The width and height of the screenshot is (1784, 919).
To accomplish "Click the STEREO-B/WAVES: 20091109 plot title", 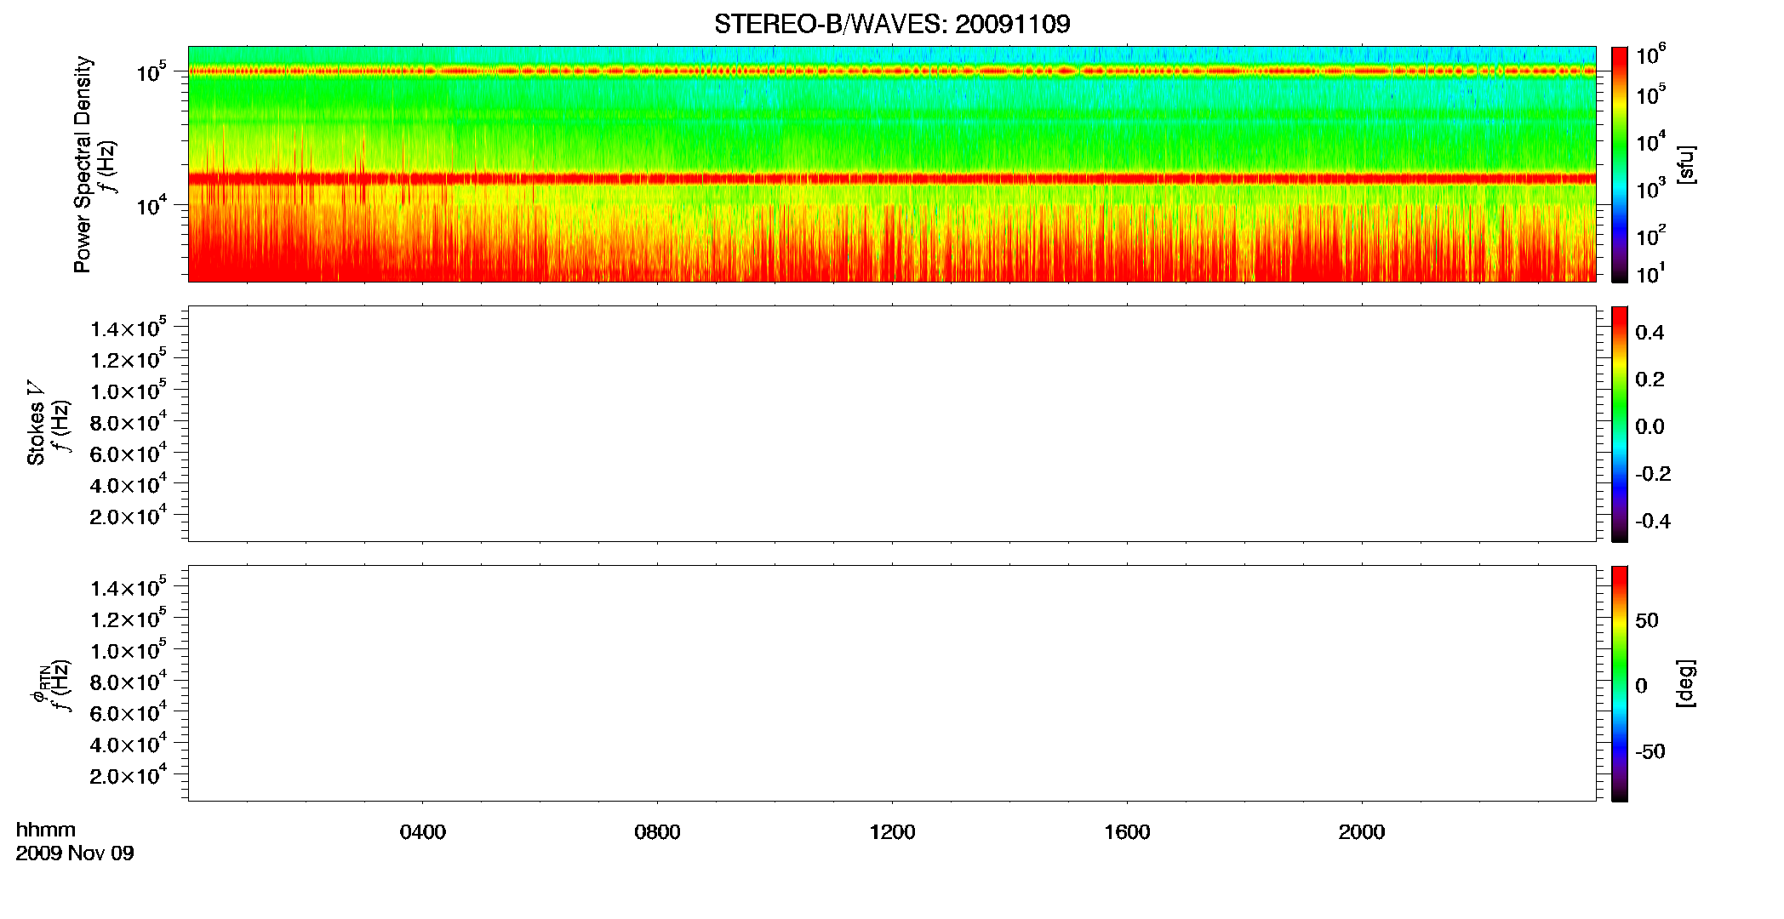I will [892, 24].
